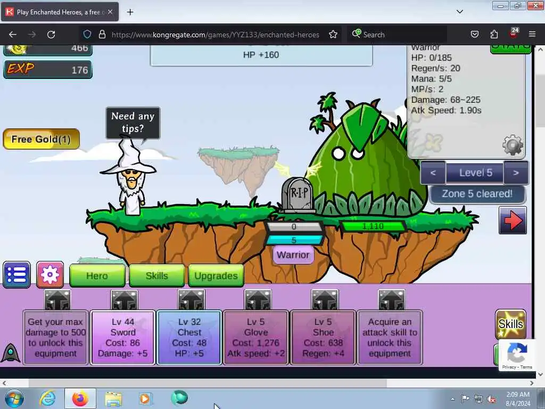Click the monster's green health bar

(373, 226)
